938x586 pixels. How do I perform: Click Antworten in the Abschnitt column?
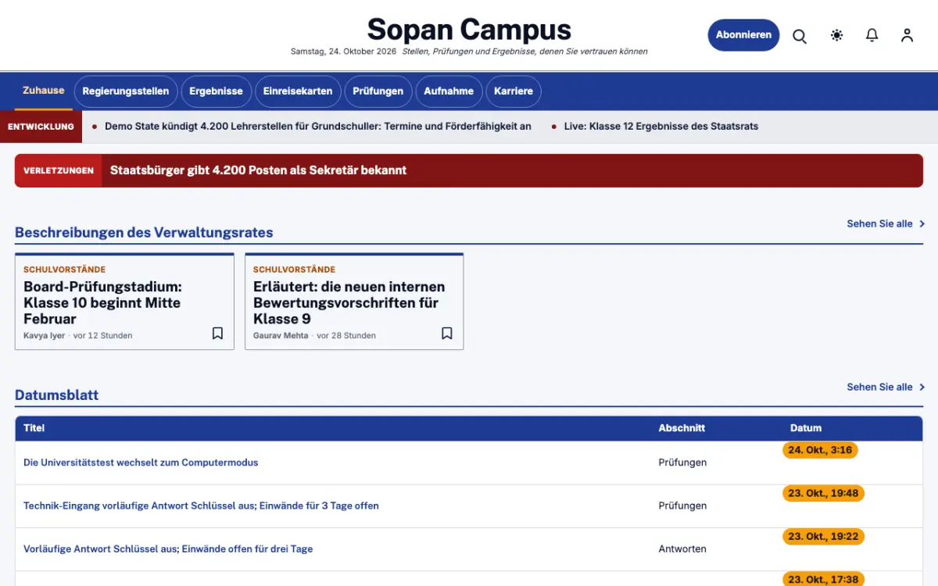682,549
